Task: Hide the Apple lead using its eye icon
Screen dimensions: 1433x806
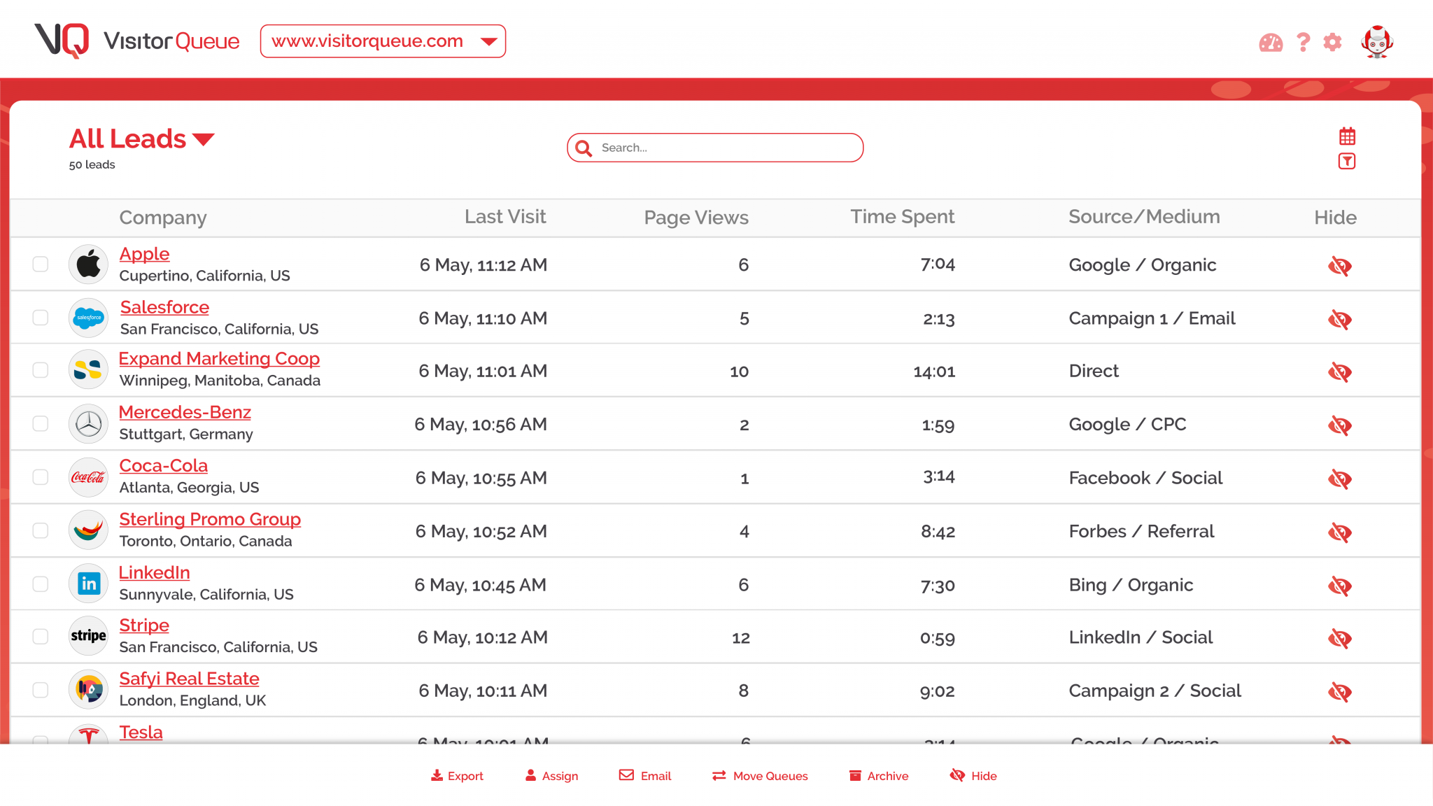Action: (x=1339, y=265)
